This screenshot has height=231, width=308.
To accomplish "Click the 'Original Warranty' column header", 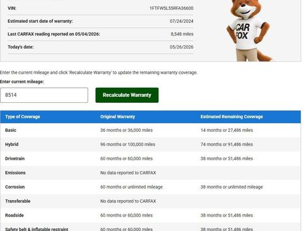I will (117, 117).
